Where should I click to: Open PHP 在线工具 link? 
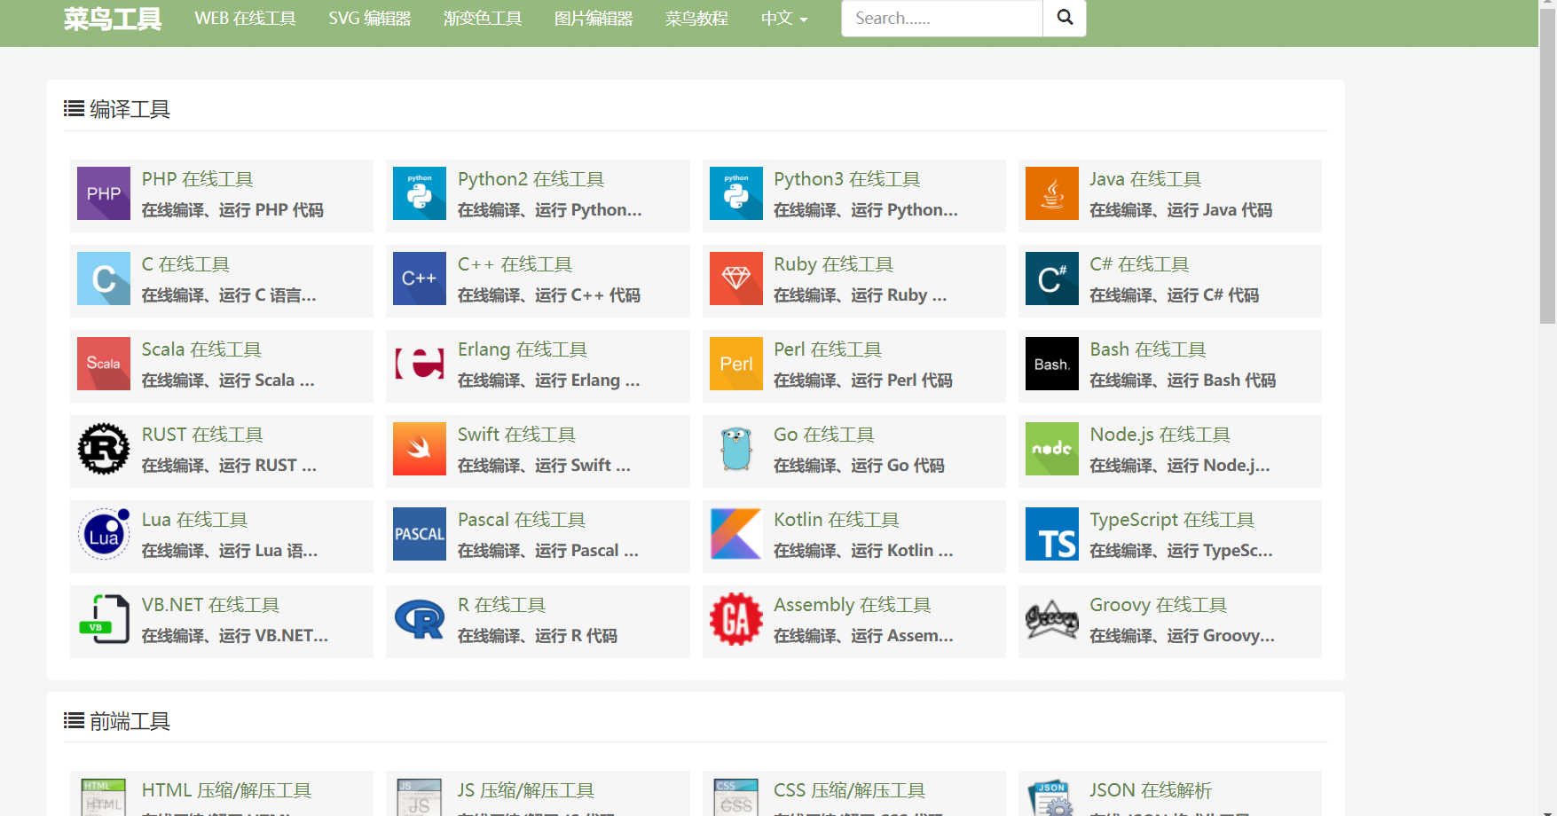(x=197, y=179)
